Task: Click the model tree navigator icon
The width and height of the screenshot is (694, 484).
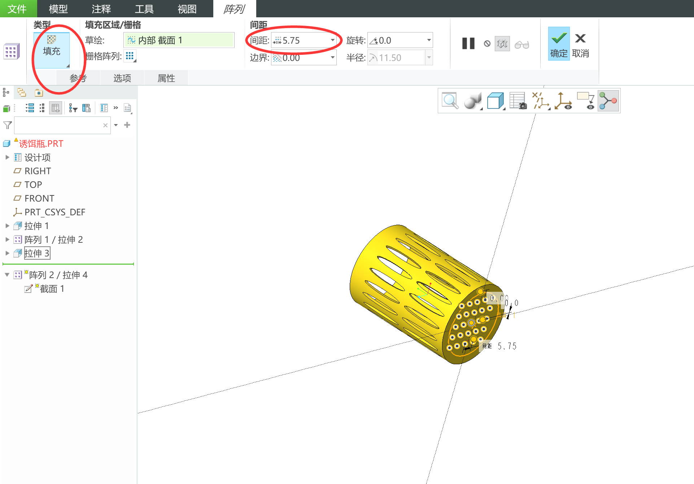Action: pyautogui.click(x=6, y=93)
